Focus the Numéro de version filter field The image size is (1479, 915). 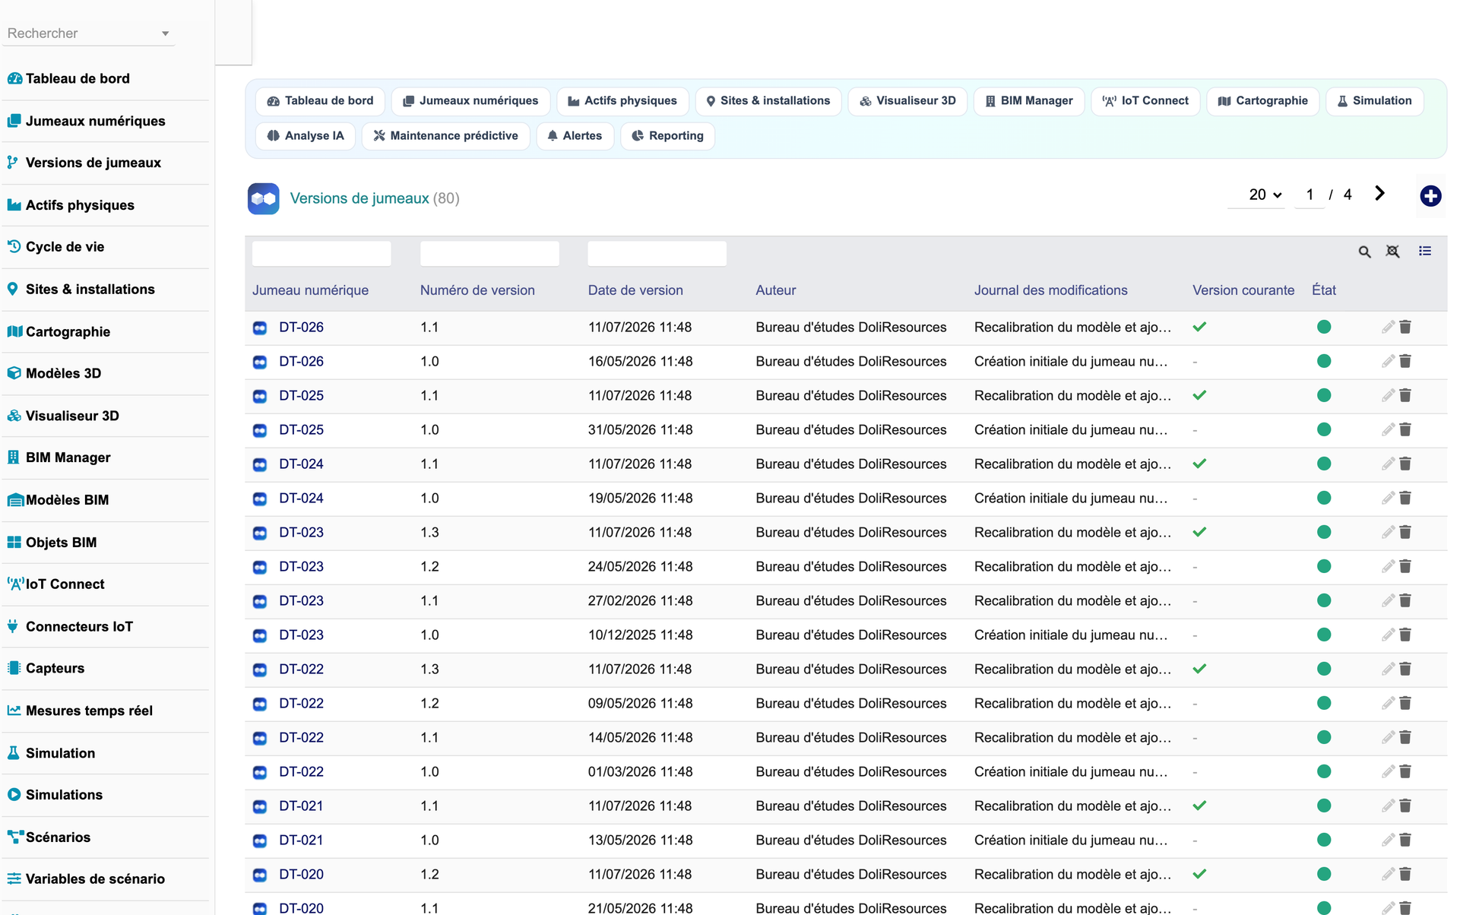click(489, 253)
